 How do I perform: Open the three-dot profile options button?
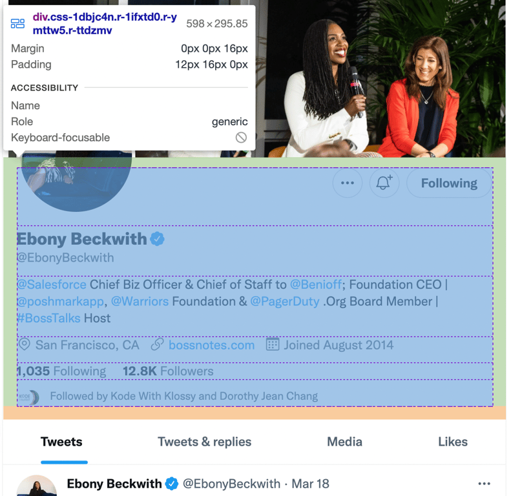tap(348, 183)
